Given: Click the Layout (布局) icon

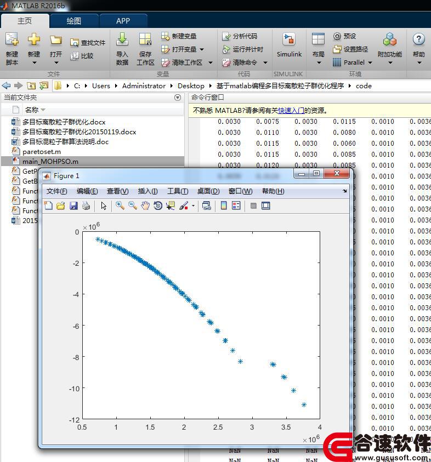Looking at the screenshot, I should (318, 39).
